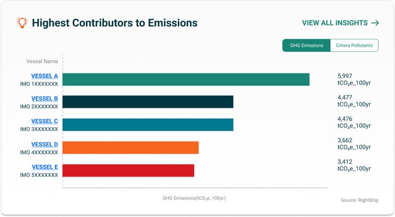
Task: Select the red Vessel E bar
Action: (x=128, y=171)
